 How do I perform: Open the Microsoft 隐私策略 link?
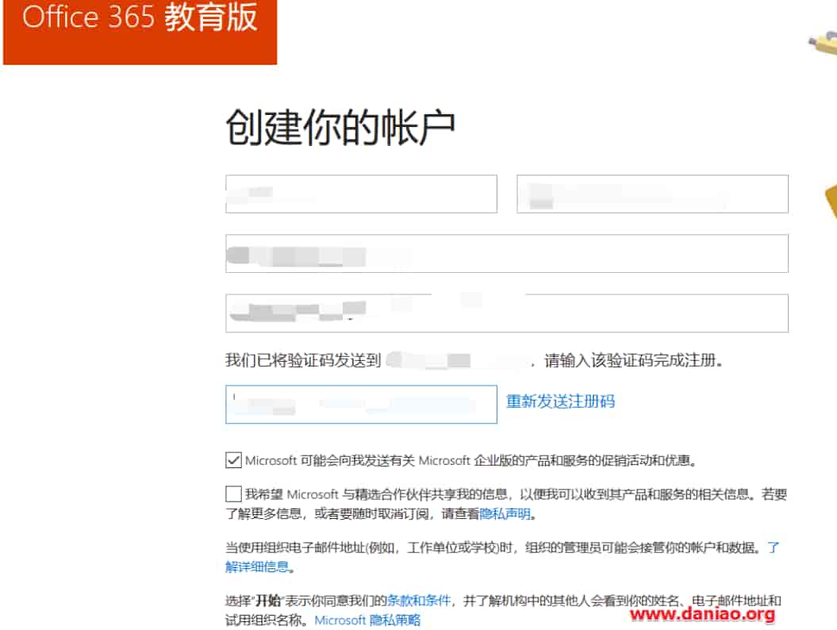(367, 620)
